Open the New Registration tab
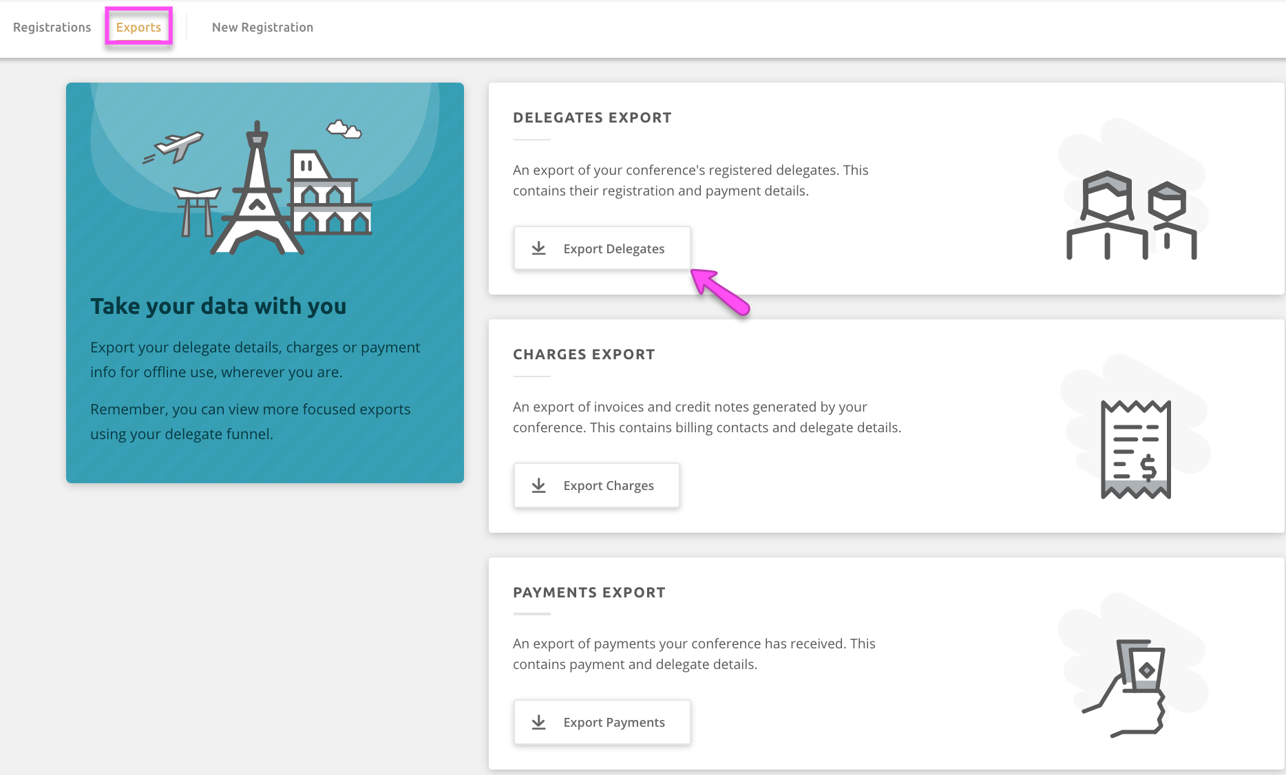 [262, 28]
